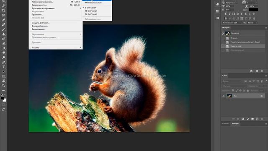Click the foreground color swatch
268x151 pixels.
pos(3,98)
